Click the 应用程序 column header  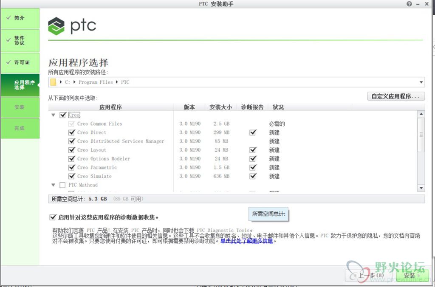[111, 107]
